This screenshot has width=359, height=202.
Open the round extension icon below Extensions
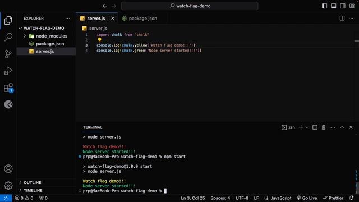[x=8, y=104]
